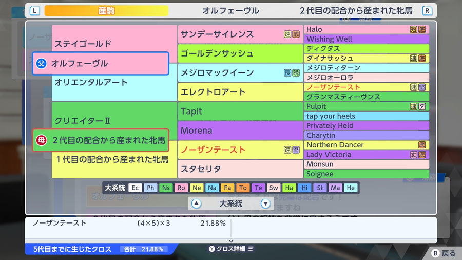The width and height of the screenshot is (462, 260).
Task: Select メジロマックイーン cell
Action: pos(240,73)
